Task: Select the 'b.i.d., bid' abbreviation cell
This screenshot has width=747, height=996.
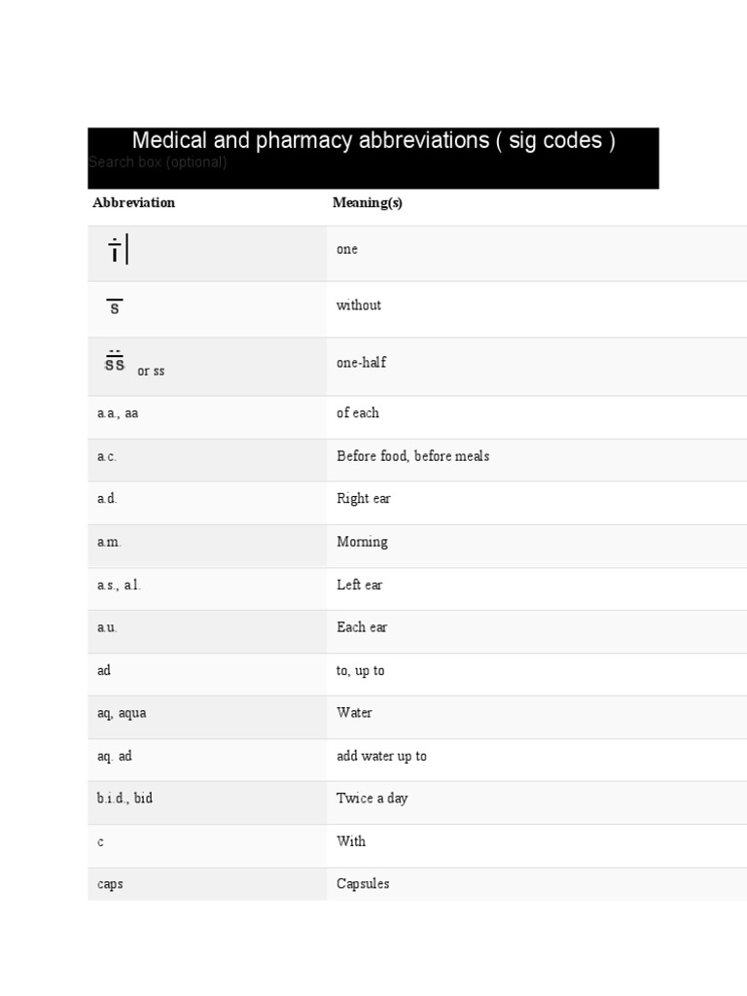Action: tap(124, 799)
